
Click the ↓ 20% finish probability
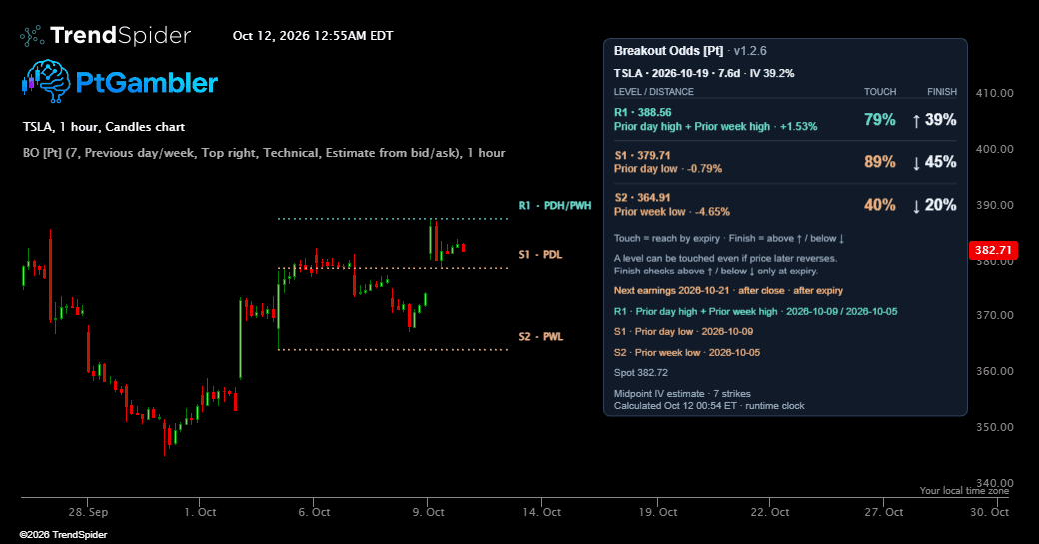934,205
